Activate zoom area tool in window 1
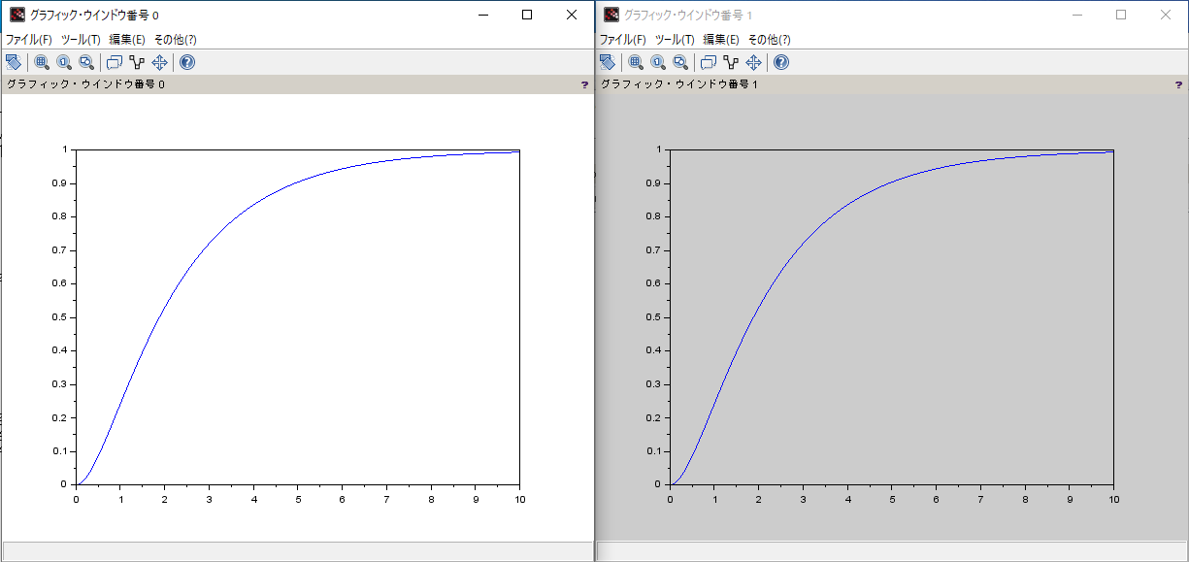Image resolution: width=1189 pixels, height=562 pixels. pyautogui.click(x=636, y=62)
